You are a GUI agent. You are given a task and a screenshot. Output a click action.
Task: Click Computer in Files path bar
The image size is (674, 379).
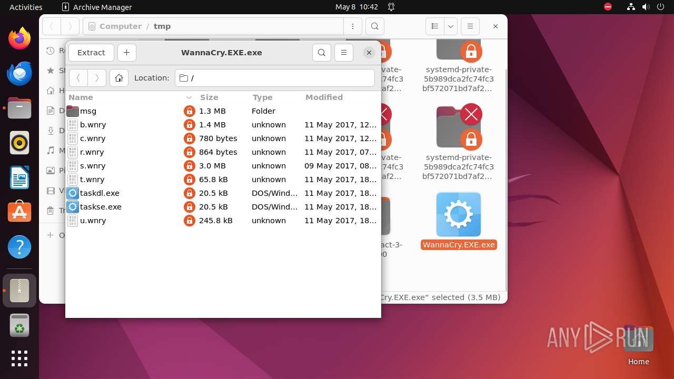pos(121,26)
